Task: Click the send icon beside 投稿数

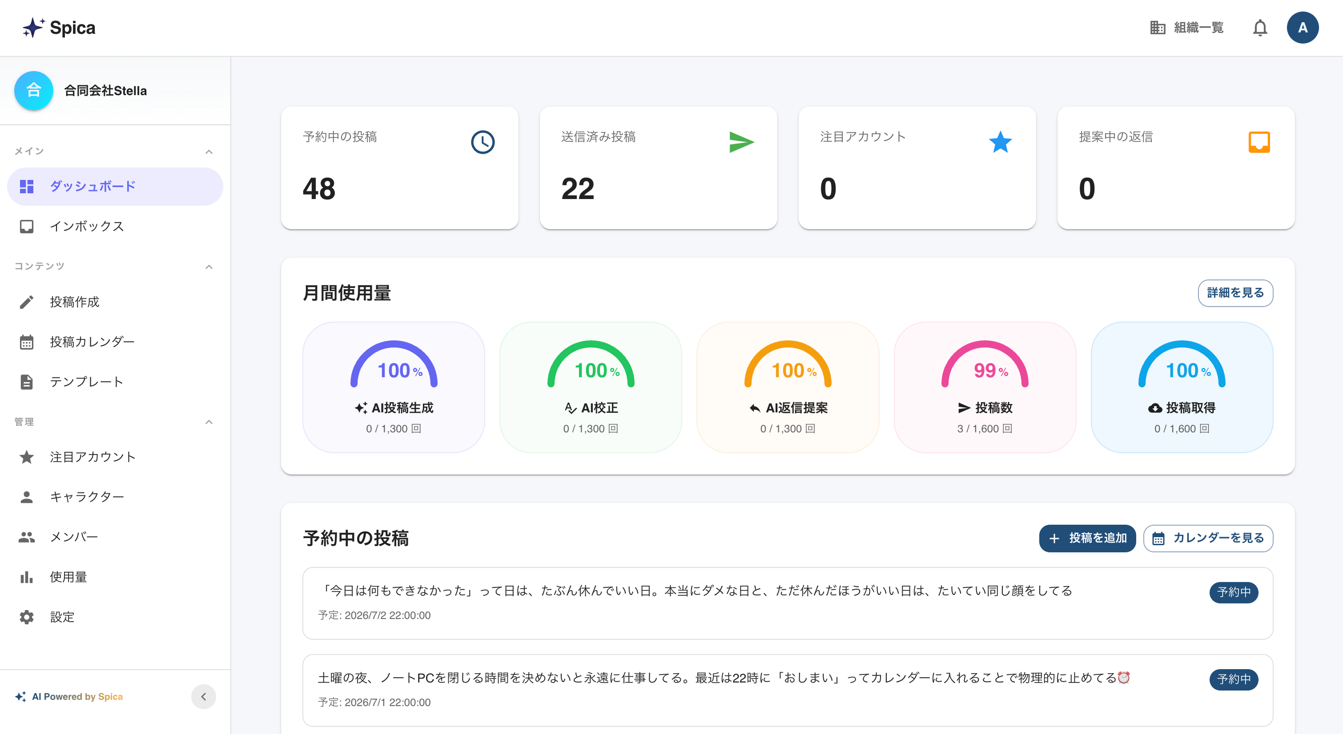Action: [x=964, y=408]
